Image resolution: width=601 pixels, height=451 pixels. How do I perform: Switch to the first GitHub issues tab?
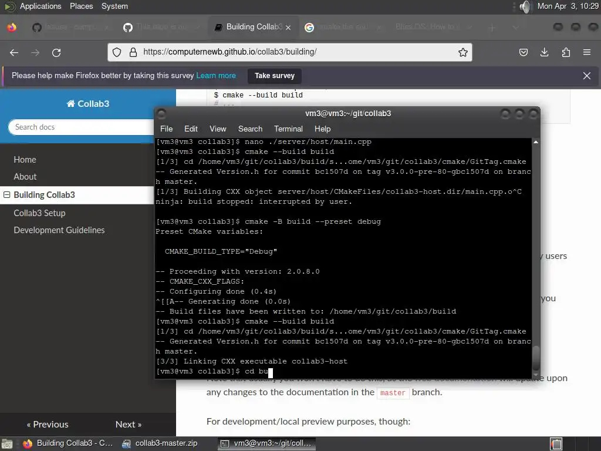coord(70,27)
